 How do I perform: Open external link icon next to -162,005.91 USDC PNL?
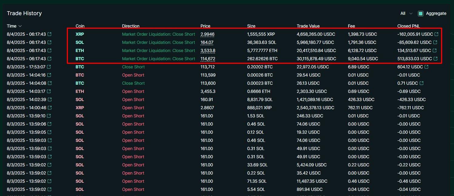[x=436, y=34]
